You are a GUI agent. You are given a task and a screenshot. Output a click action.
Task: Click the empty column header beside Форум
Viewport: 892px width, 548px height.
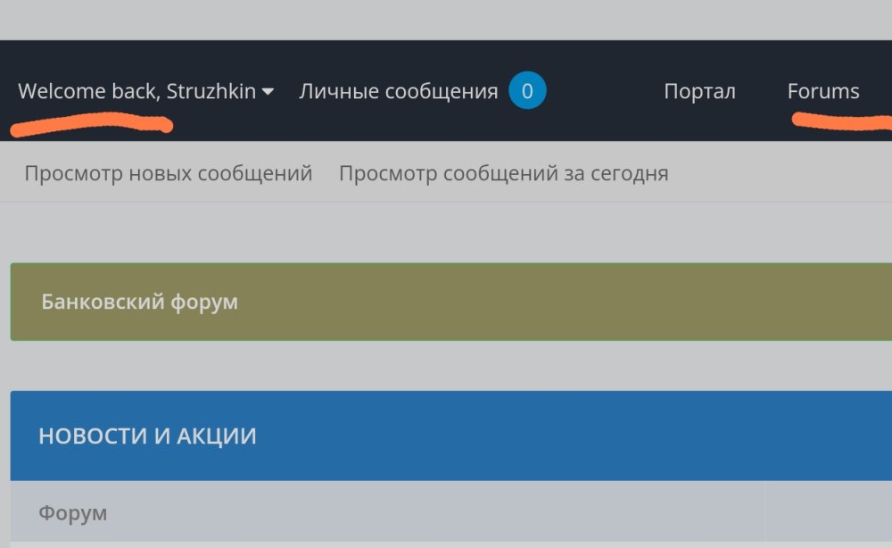point(828,513)
